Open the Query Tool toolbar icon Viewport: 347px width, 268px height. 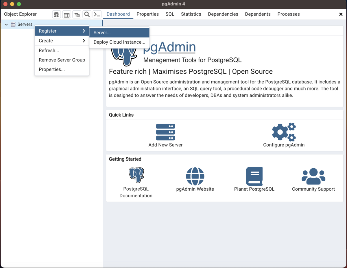(x=56, y=14)
